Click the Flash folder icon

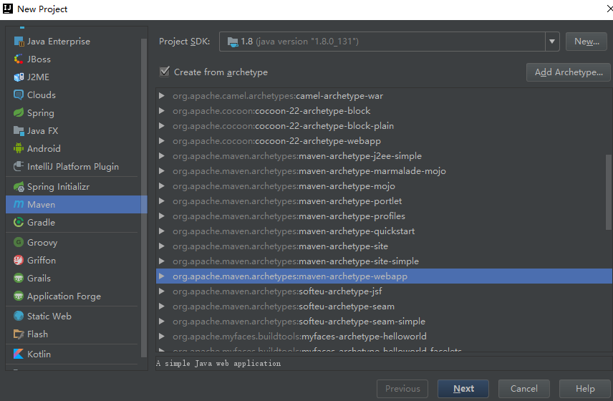[x=19, y=334]
